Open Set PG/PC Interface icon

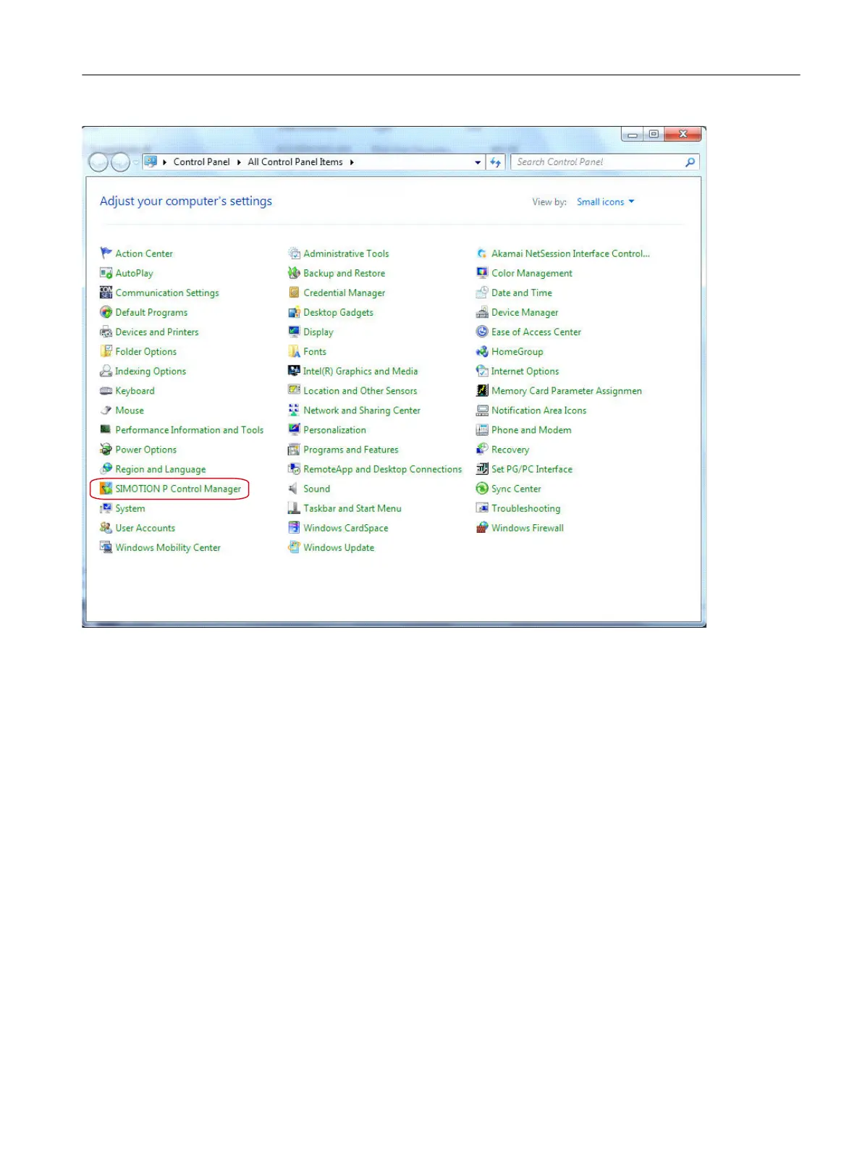[x=482, y=469]
